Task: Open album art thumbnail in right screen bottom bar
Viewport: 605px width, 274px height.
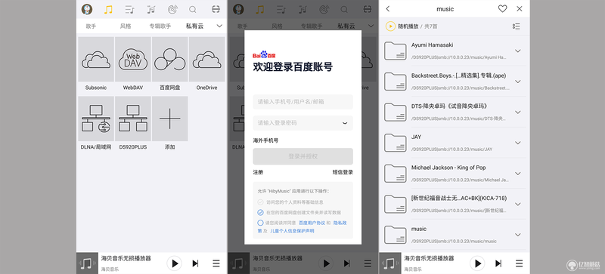Action: click(x=390, y=263)
